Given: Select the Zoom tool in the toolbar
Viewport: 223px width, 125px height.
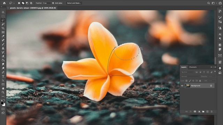Looking at the screenshot, I should coord(3,92).
